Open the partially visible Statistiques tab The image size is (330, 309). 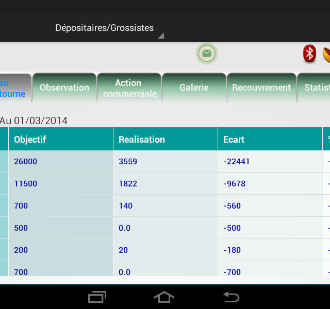click(316, 88)
